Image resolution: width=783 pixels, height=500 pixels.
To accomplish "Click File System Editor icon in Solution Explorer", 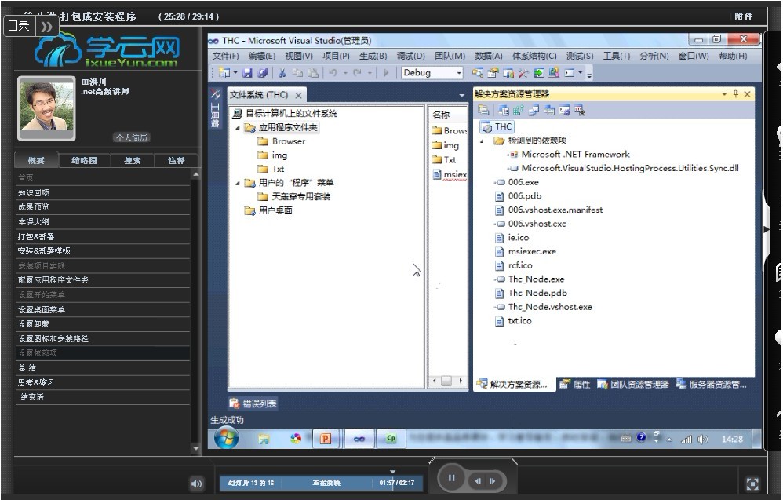I will pyautogui.click(x=504, y=111).
